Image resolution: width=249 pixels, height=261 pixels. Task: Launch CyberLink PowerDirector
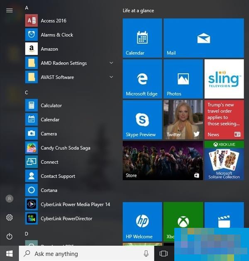click(x=69, y=218)
